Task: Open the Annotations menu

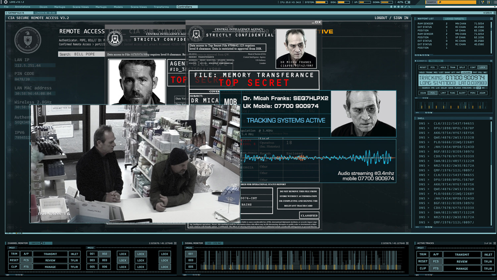Action: [23, 7]
